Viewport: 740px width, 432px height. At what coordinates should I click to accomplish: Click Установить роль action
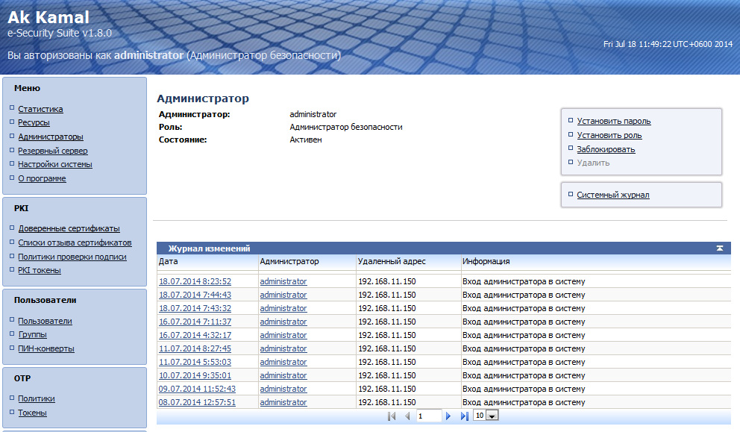609,136
